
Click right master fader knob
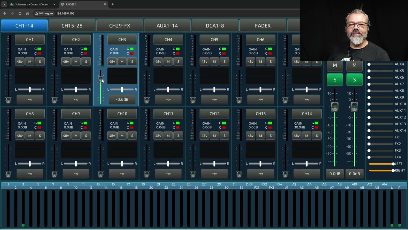[x=354, y=106]
